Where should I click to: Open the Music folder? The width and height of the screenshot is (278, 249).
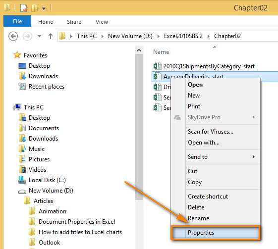37,149
